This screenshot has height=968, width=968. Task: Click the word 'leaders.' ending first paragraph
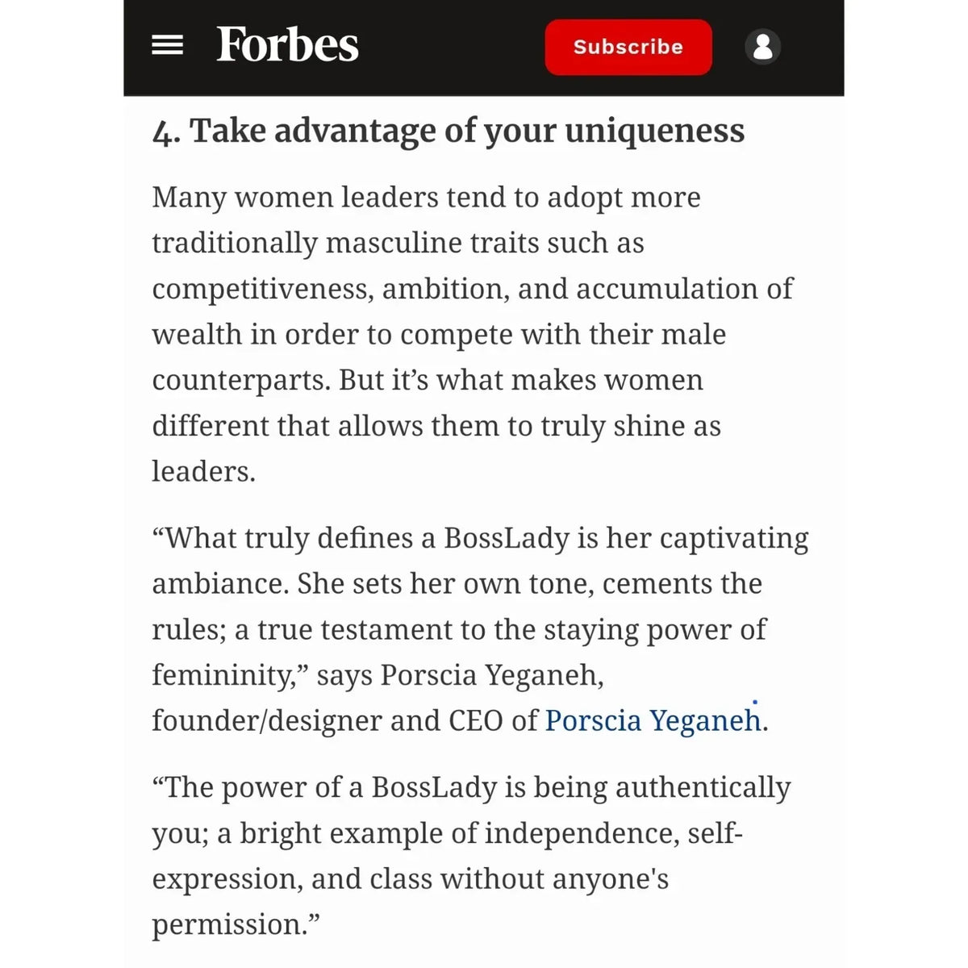203,471
